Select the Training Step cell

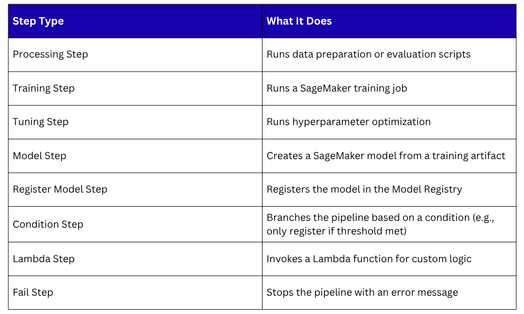coord(43,88)
